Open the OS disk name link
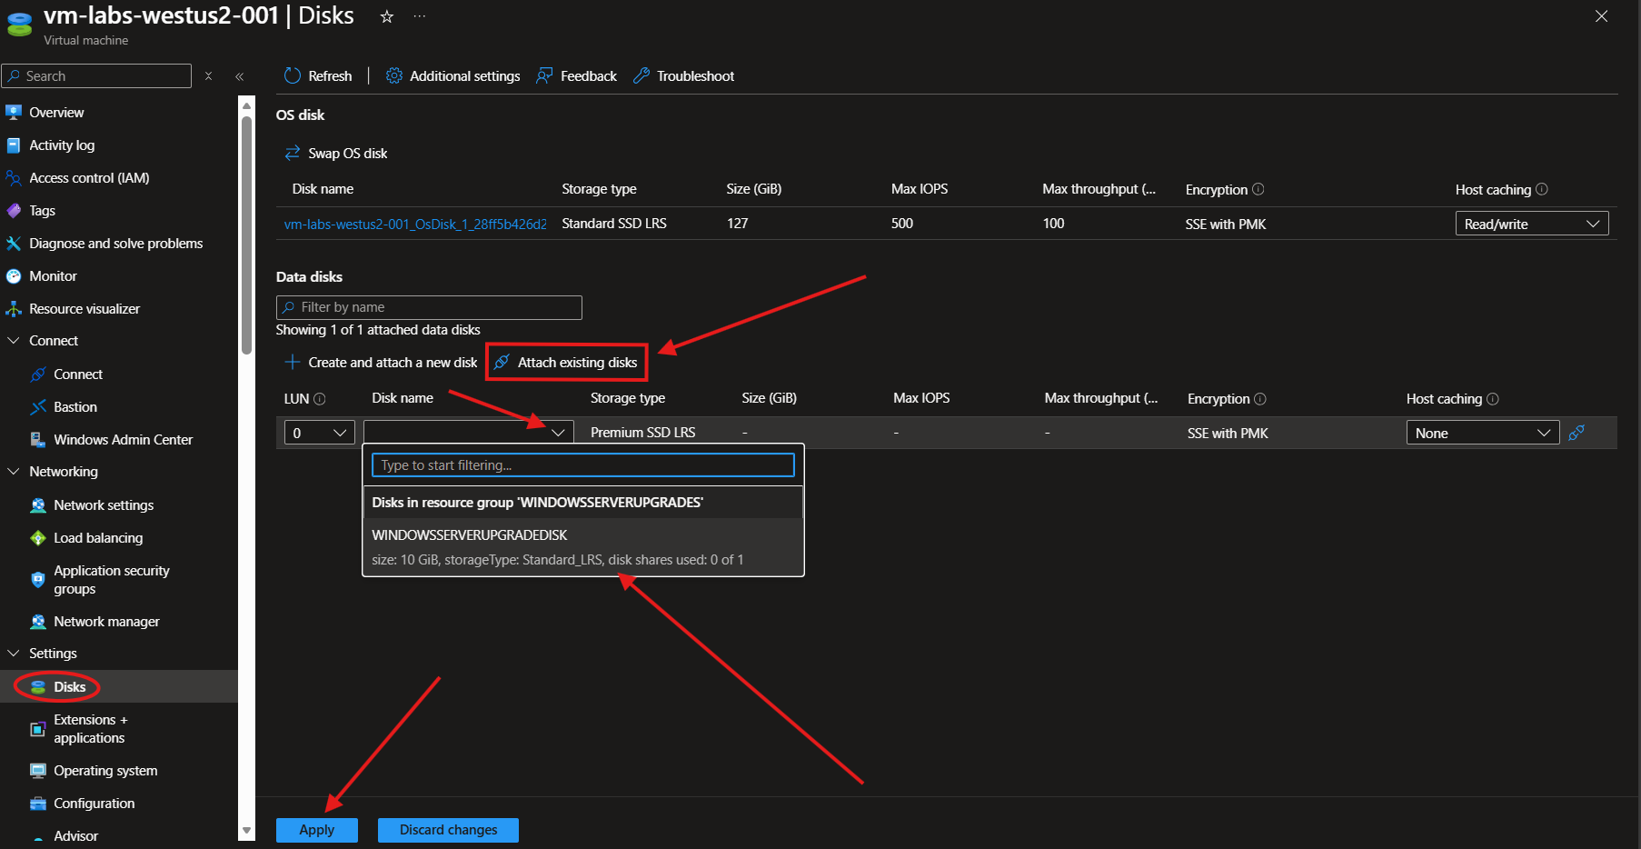The height and width of the screenshot is (849, 1641). (415, 224)
